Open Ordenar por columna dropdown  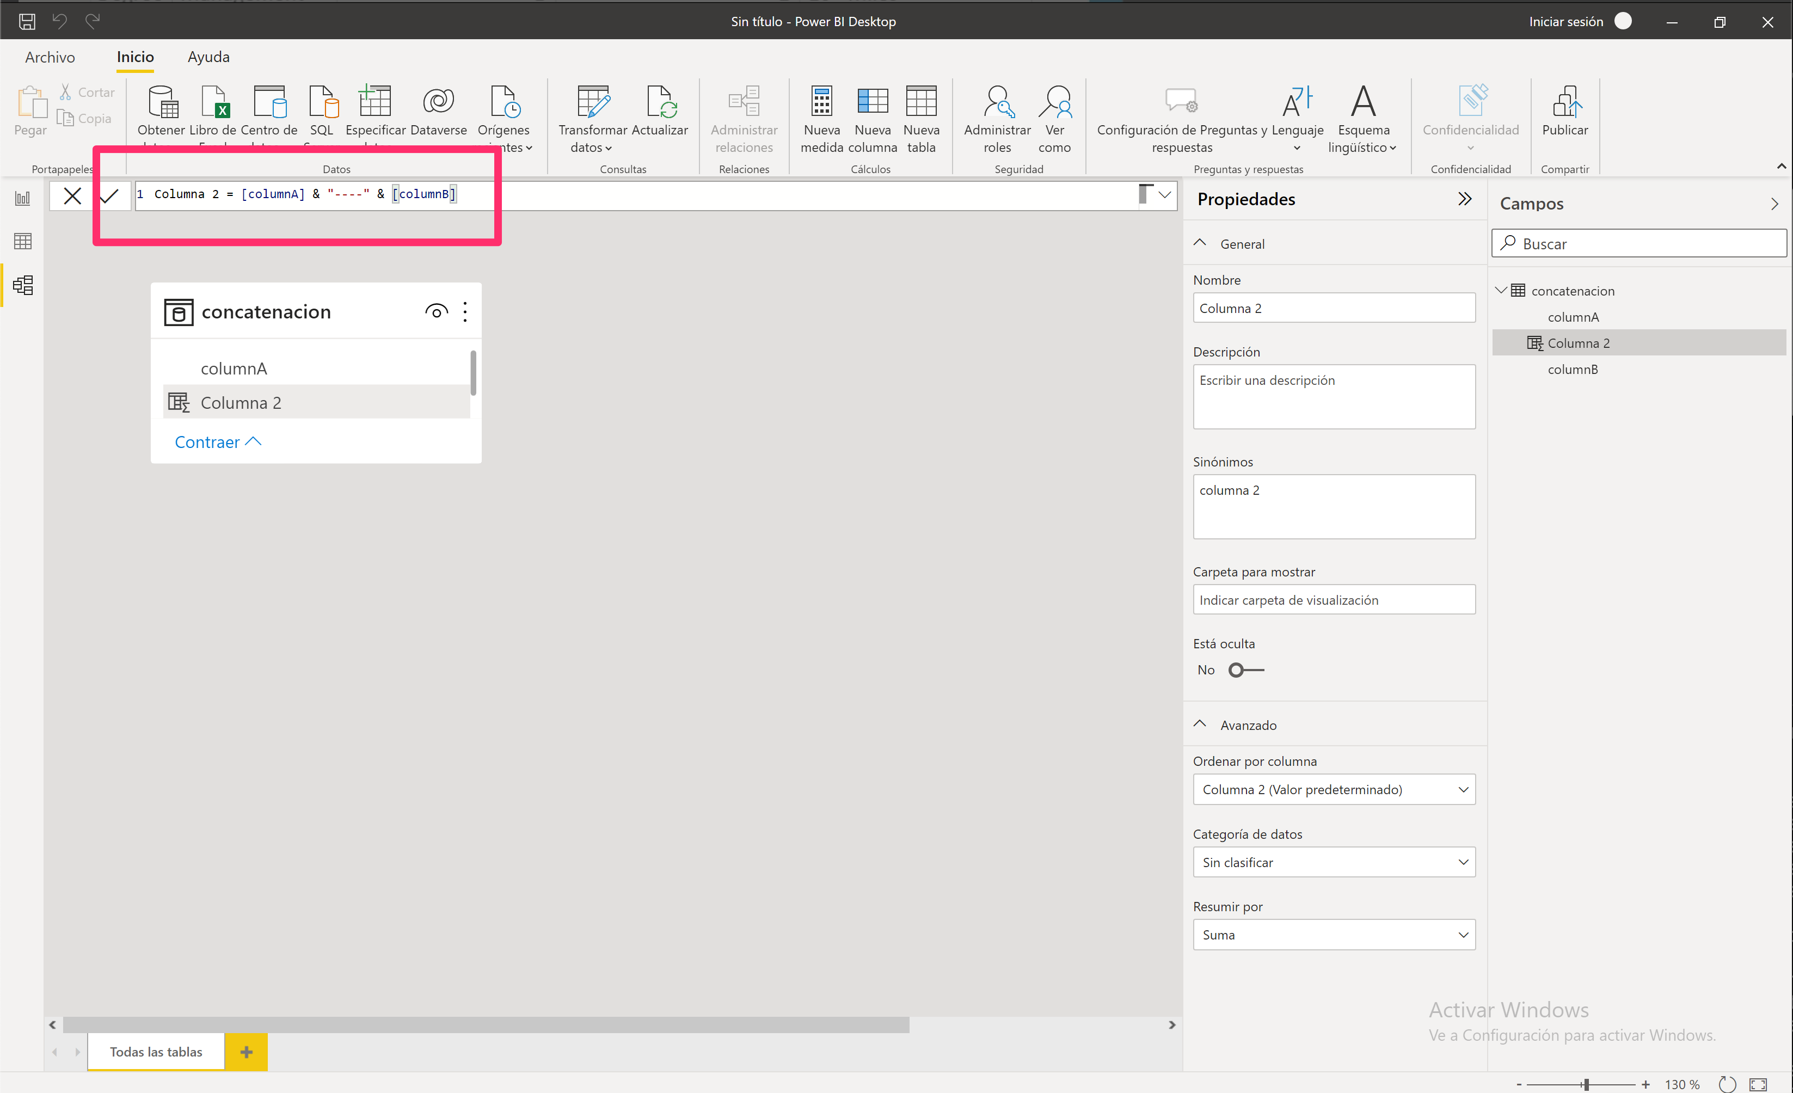(1334, 790)
